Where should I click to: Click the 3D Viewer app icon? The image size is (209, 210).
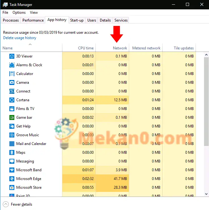click(12, 56)
